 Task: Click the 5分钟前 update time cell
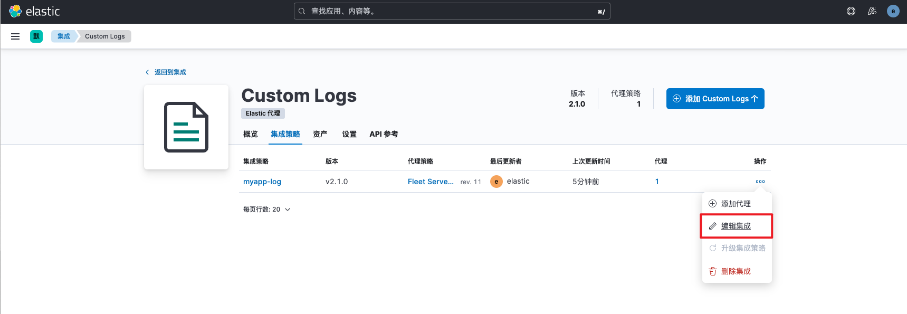[586, 182]
